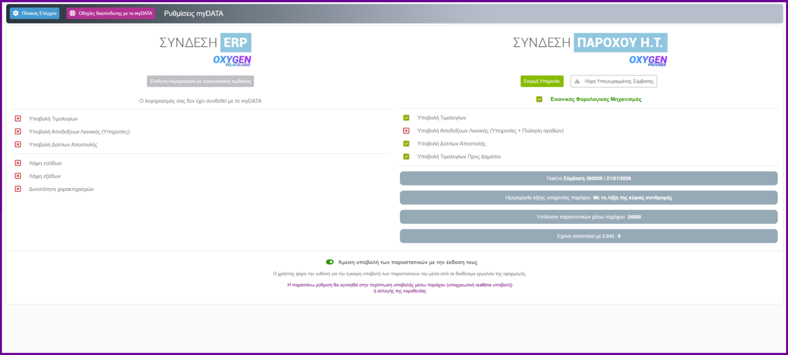Toggle Εικονικός Φορολογικός Μηχανισμός checkbox
Image resolution: width=788 pixels, height=355 pixels.
[539, 99]
